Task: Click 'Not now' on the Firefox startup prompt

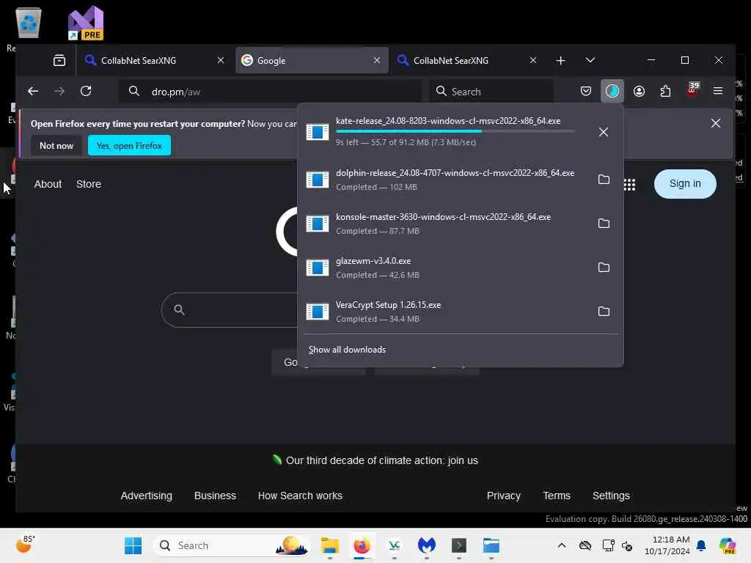Action: coord(56,146)
